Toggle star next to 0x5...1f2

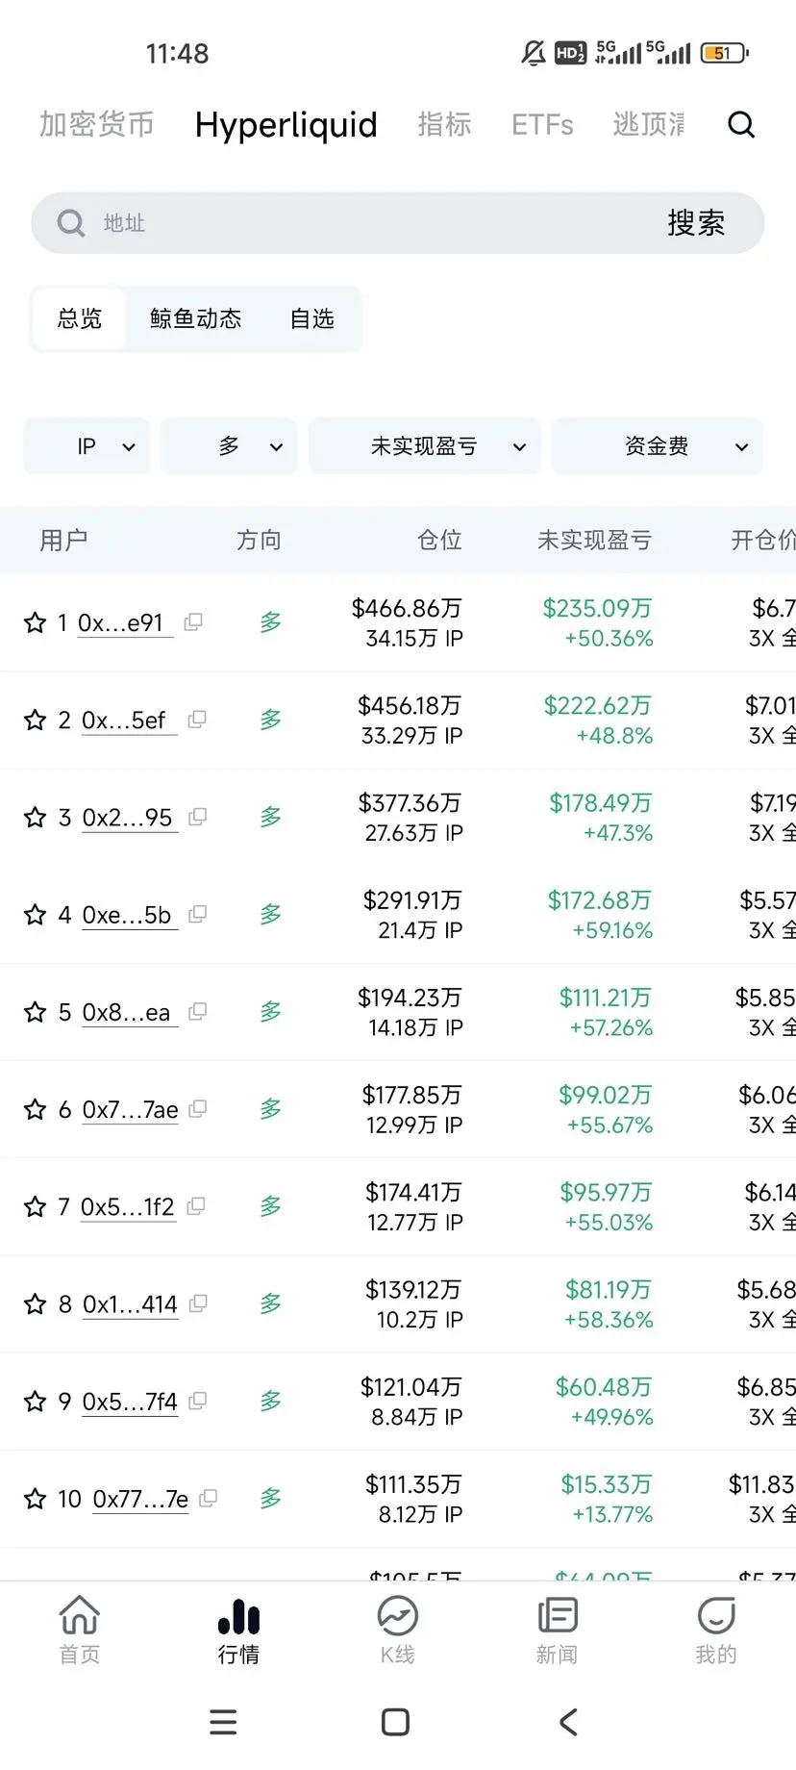click(x=36, y=1206)
